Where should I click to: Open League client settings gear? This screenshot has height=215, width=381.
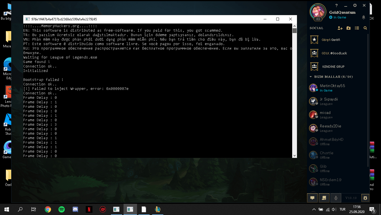coord(355,5)
